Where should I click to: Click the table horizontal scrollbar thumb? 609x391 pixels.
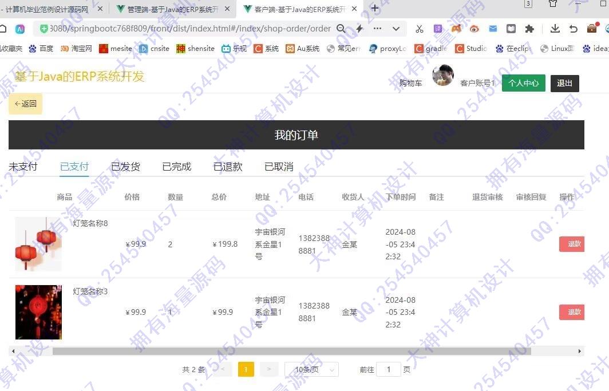(292, 351)
